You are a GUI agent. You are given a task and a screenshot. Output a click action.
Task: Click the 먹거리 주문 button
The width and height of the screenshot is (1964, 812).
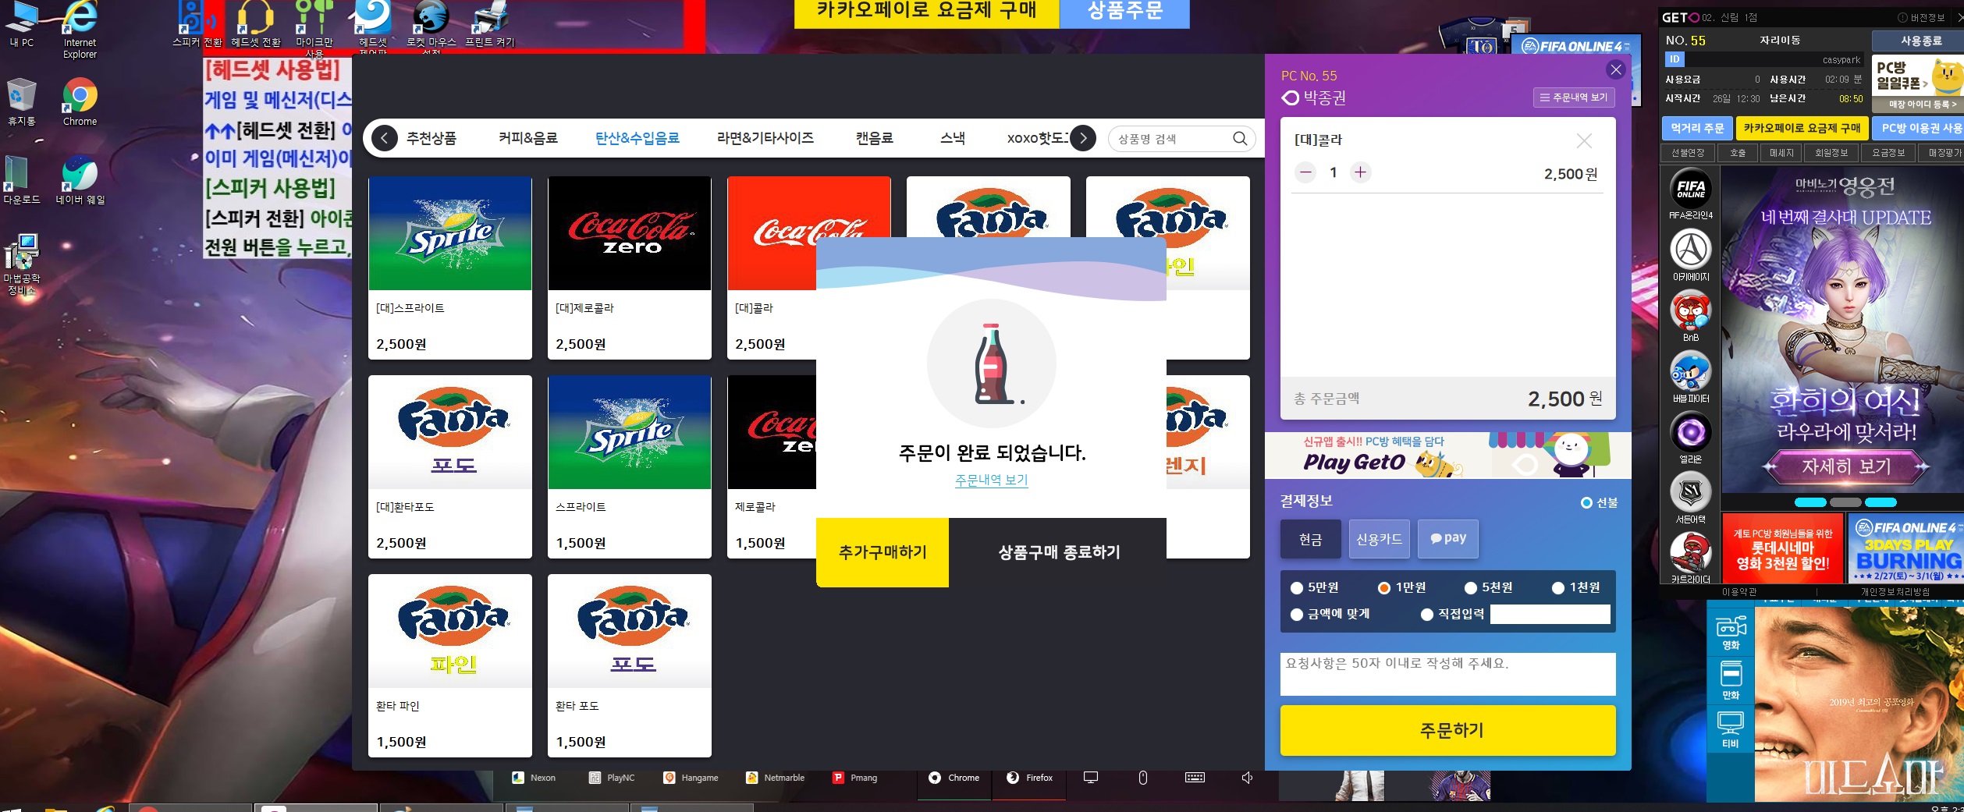click(x=1697, y=128)
